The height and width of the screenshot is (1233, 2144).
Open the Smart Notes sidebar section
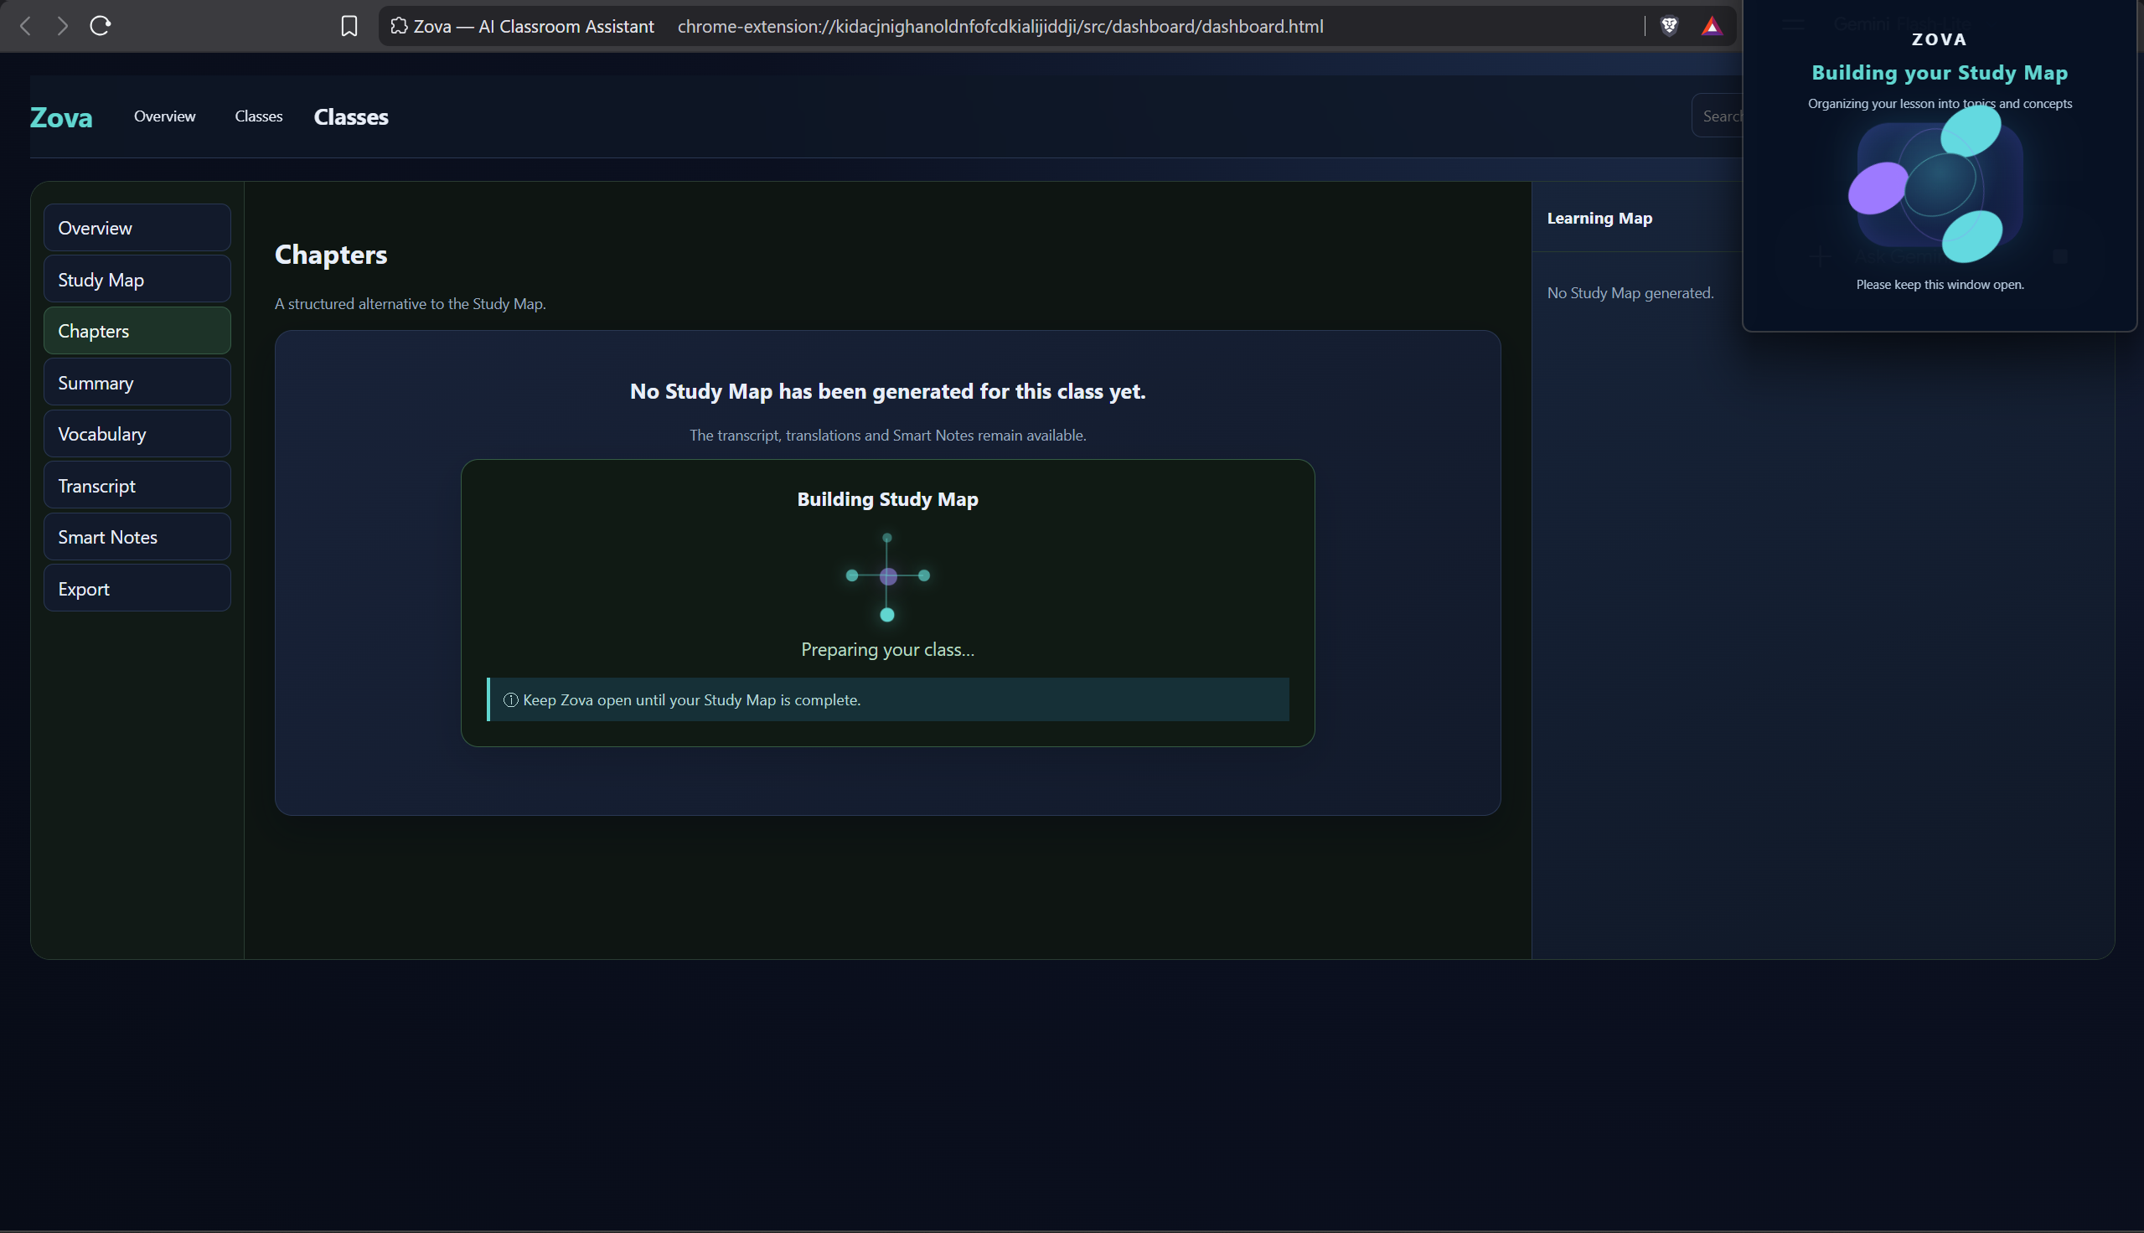[137, 537]
